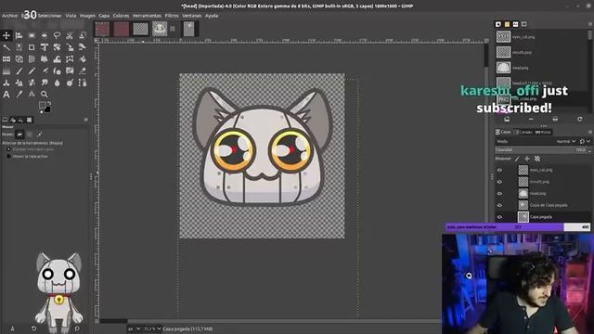Select the Foreground Select tool
Image resolution: width=594 pixels, height=334 pixels.
tap(83, 35)
